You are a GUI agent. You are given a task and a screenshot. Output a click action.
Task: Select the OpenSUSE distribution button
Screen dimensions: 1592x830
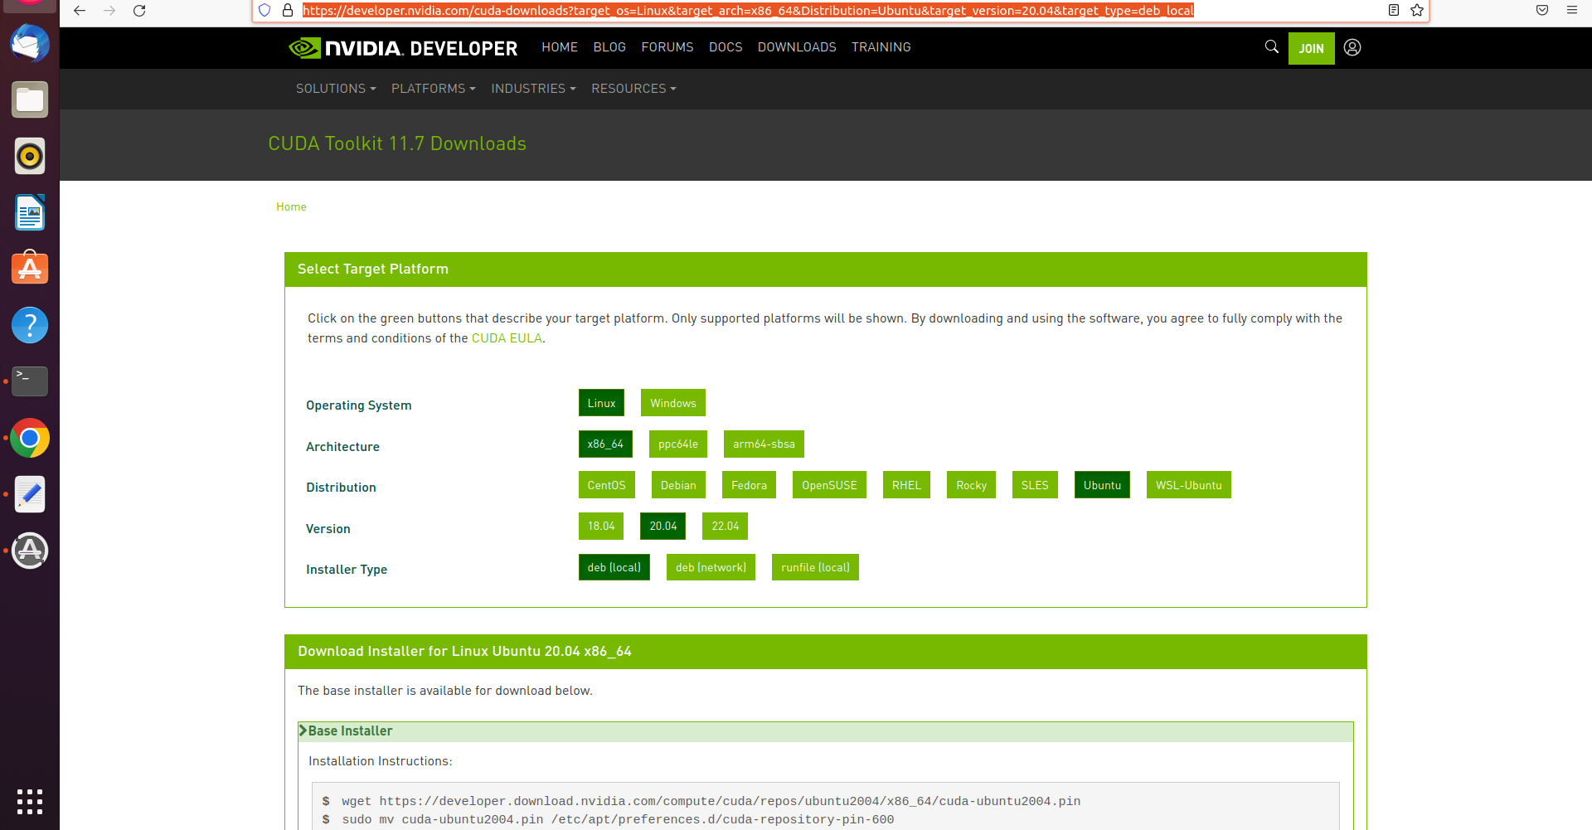click(829, 485)
